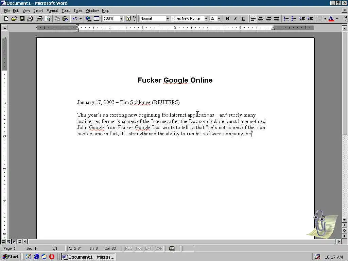Click the E-mail icon next to Save
This screenshot has width=348, height=261.
(x=30, y=19)
